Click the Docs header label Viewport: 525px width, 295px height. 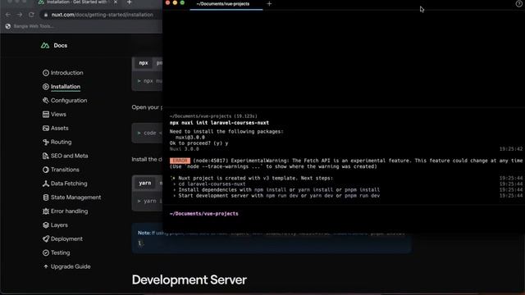pyautogui.click(x=60, y=45)
